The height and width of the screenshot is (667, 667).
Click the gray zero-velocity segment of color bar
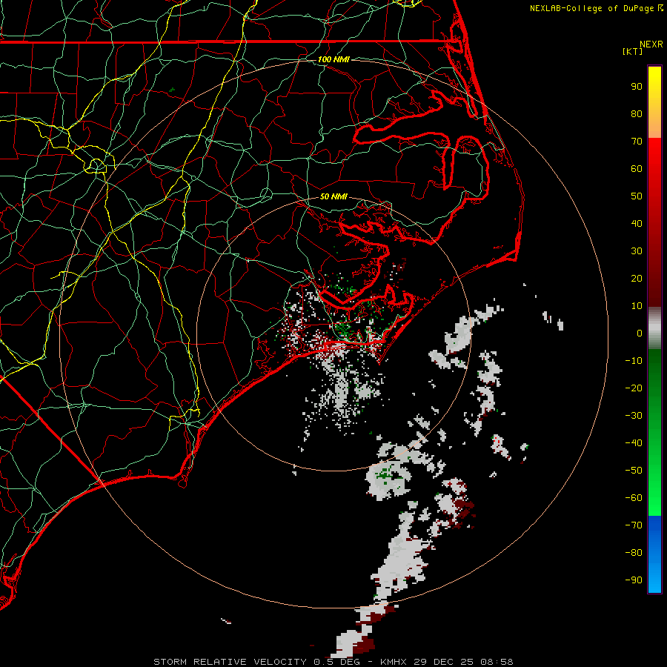point(654,328)
